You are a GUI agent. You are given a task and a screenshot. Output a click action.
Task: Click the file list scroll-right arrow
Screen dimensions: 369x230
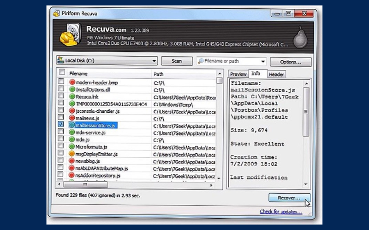pyautogui.click(x=211, y=185)
